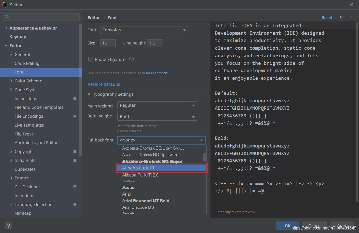This screenshot has width=359, height=233.
Task: Click the Reset link
Action: tap(327, 18)
